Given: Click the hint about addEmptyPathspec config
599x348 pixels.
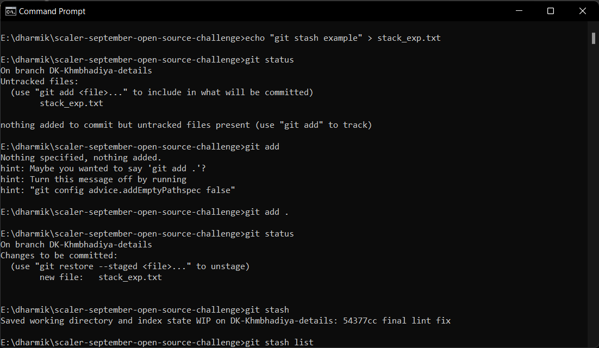Looking at the screenshot, I should tap(118, 190).
